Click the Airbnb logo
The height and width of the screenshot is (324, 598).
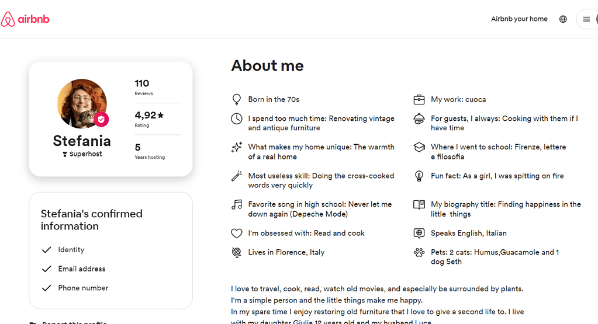coord(25,19)
